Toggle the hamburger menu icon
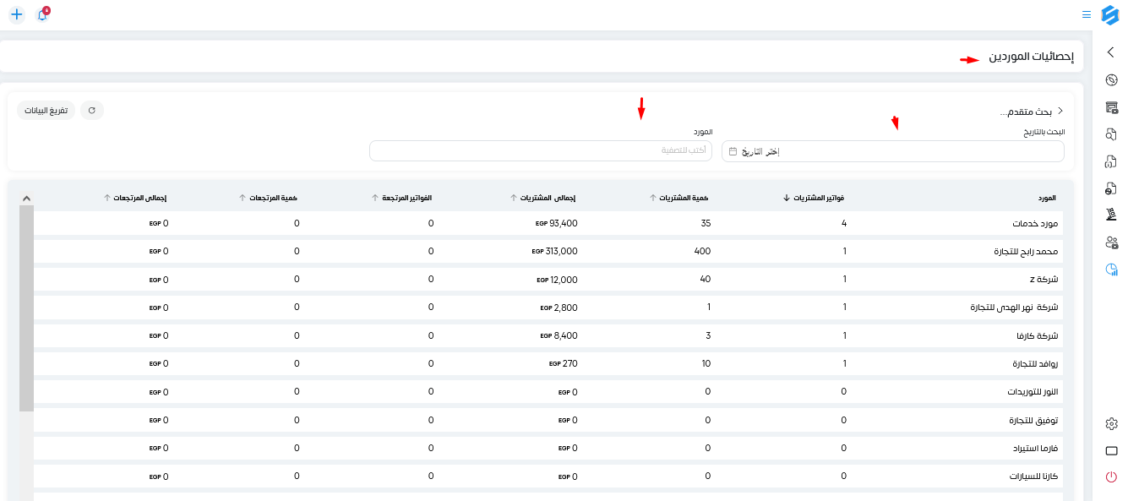 click(1087, 14)
